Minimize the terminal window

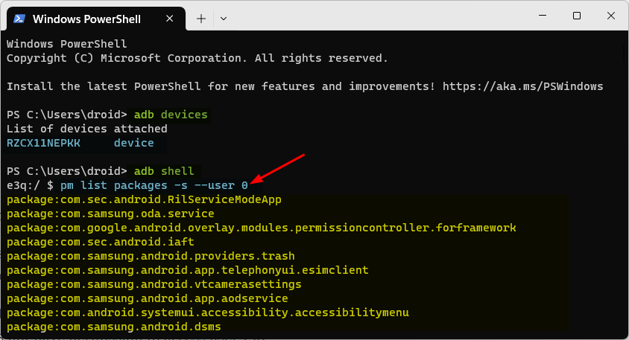[x=542, y=16]
